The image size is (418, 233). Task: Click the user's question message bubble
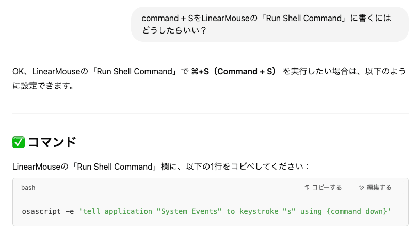tap(270, 24)
